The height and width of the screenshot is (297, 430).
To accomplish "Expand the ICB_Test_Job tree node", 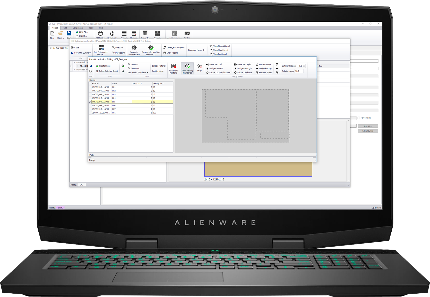I will click(x=51, y=48).
